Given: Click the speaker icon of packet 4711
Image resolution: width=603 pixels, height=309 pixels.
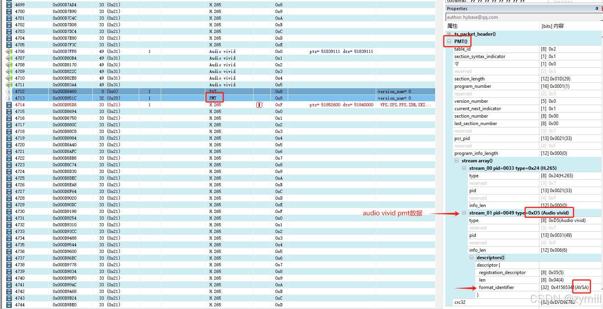Looking at the screenshot, I should [9, 85].
